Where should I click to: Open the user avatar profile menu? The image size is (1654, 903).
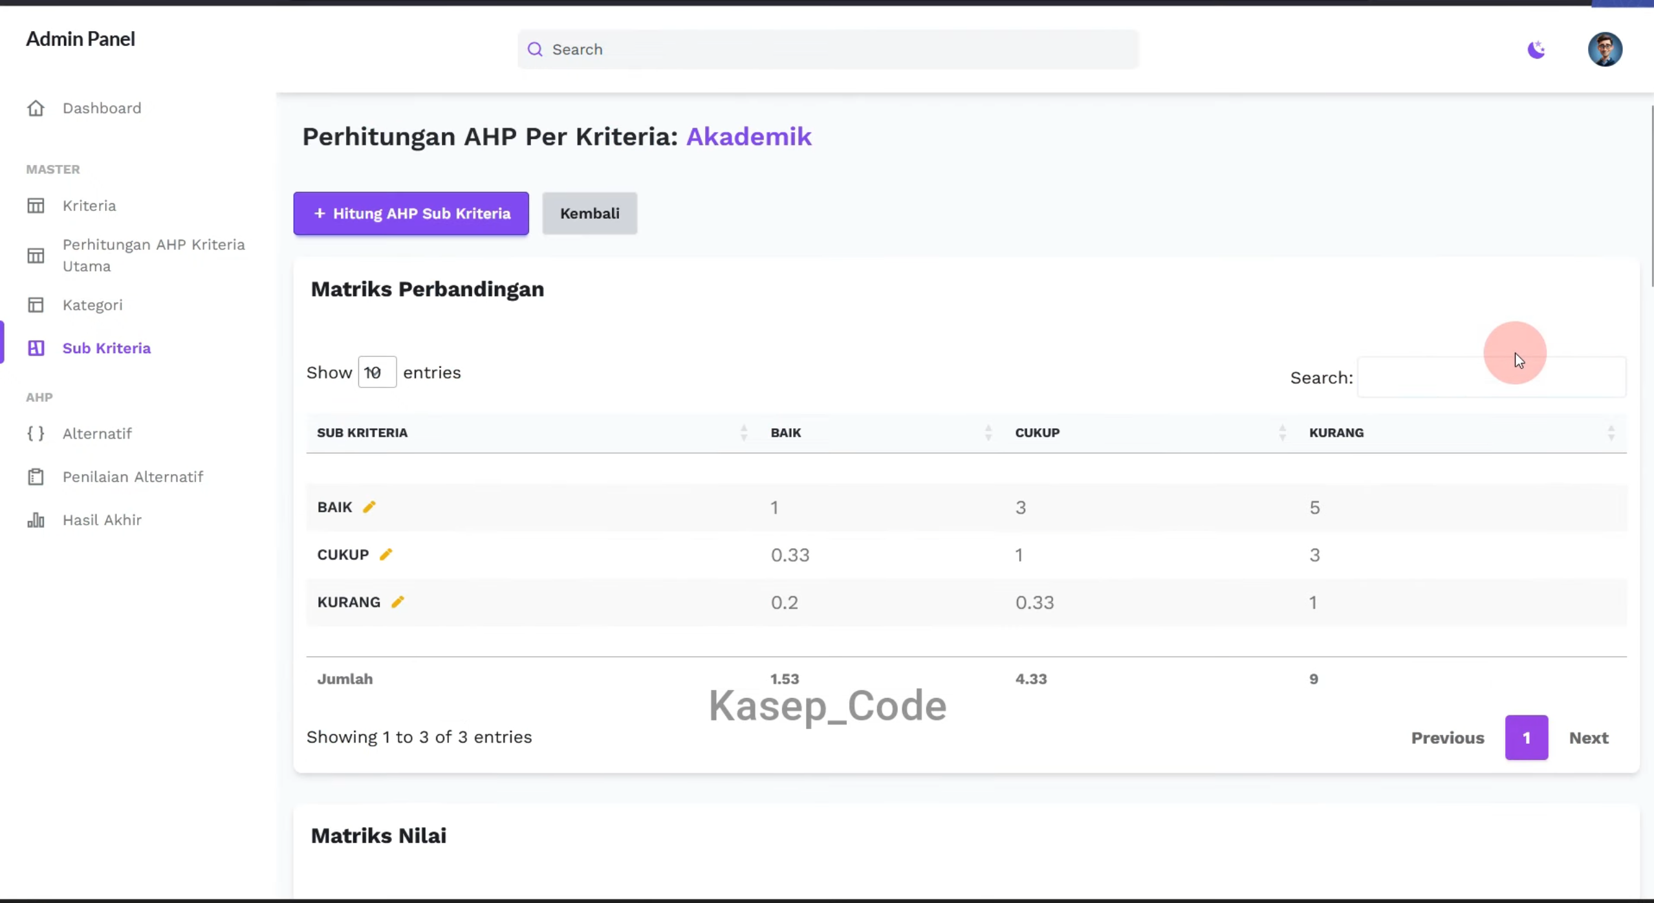tap(1605, 49)
